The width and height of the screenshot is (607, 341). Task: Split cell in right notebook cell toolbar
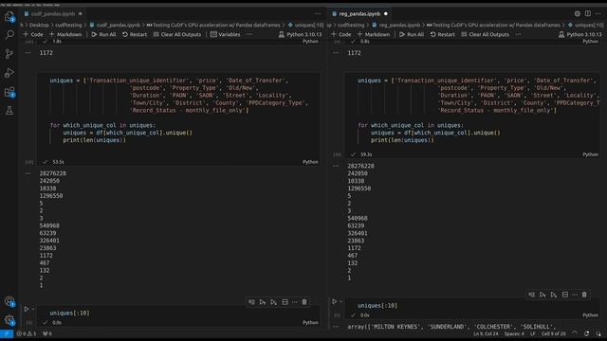pos(565,295)
